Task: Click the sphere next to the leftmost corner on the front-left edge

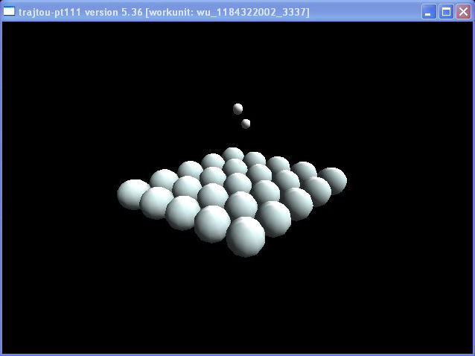Action: pos(158,203)
